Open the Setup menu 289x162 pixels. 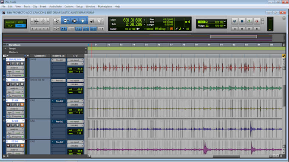tap(79, 6)
